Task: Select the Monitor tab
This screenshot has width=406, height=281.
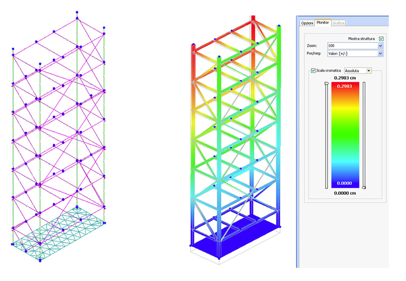Action: (323, 22)
